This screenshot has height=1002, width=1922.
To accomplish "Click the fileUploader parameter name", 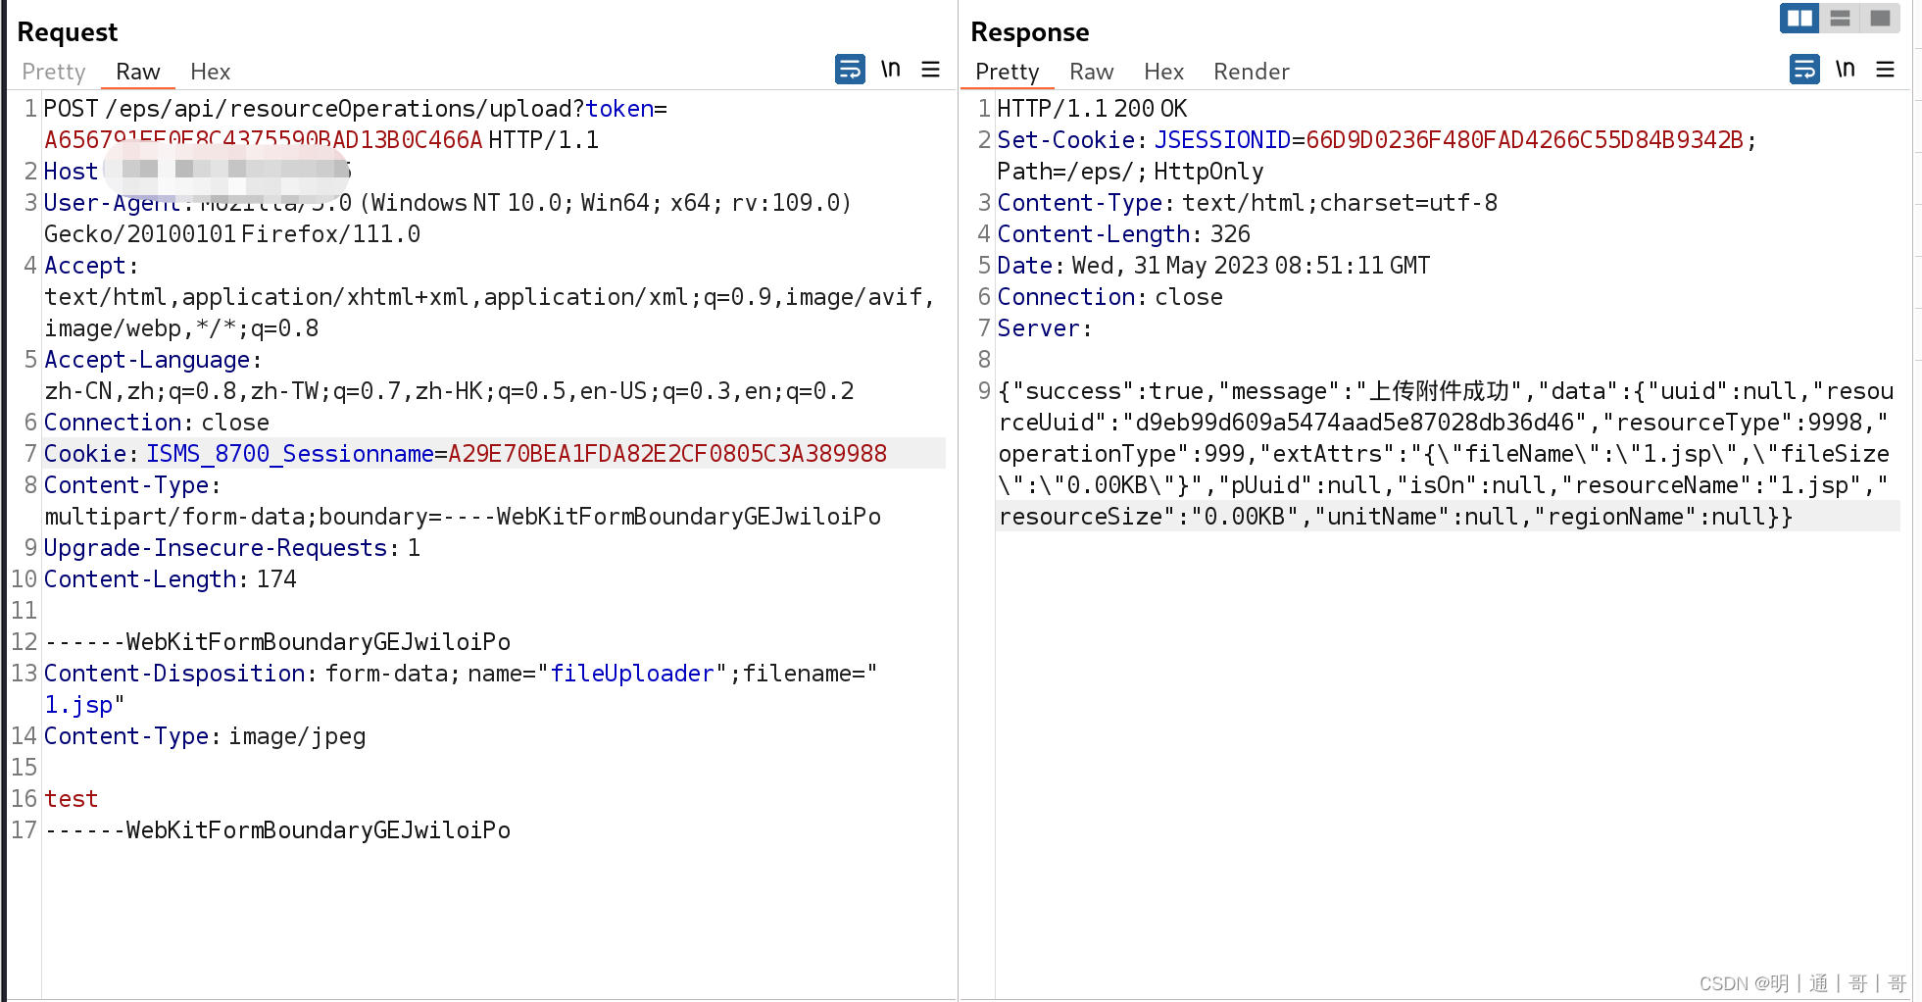I will pyautogui.click(x=632, y=674).
